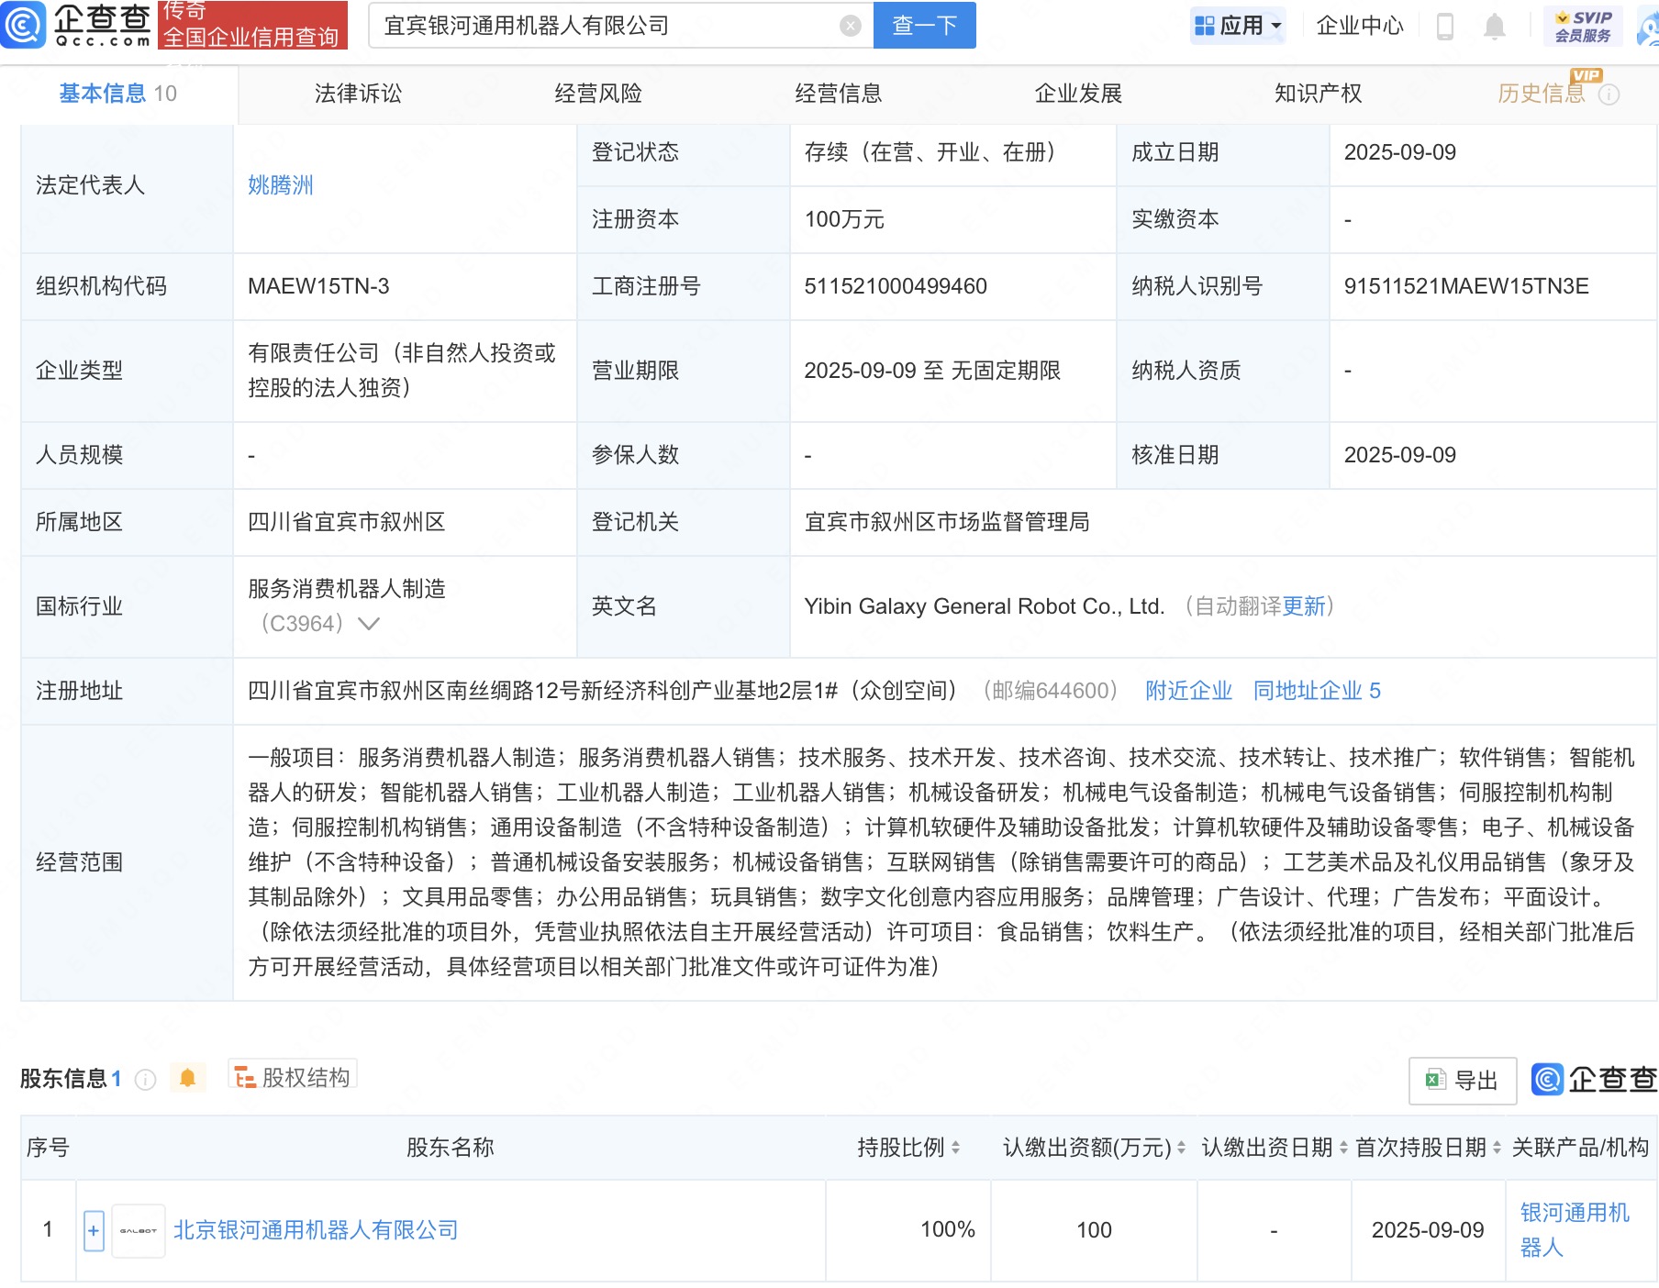Click the orange shareholder alert bell

tap(188, 1078)
